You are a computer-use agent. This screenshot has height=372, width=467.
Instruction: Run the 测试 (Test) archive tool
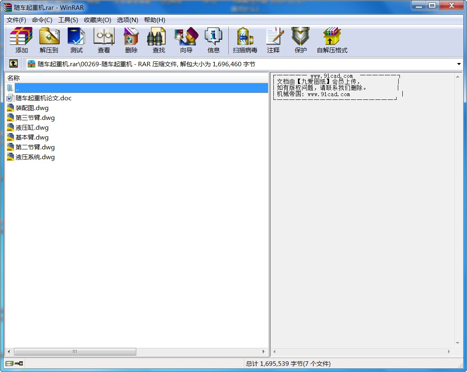point(76,40)
